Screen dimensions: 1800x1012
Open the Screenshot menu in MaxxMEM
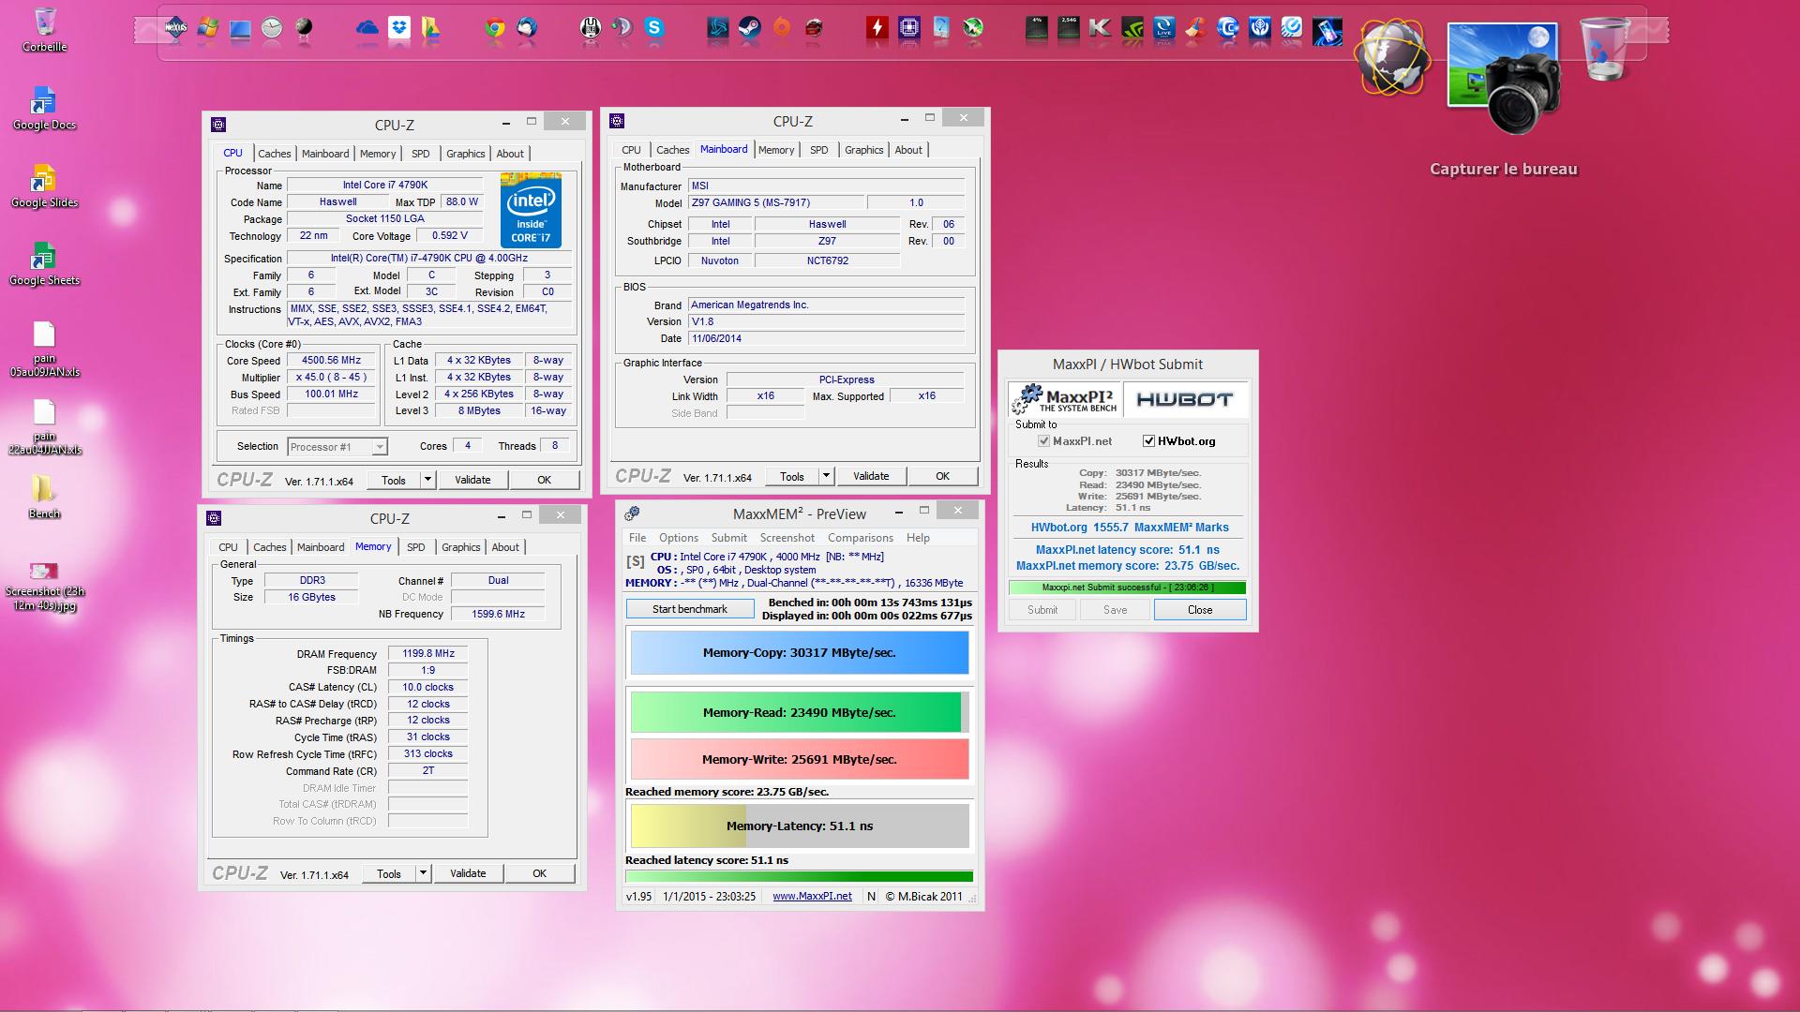[787, 538]
